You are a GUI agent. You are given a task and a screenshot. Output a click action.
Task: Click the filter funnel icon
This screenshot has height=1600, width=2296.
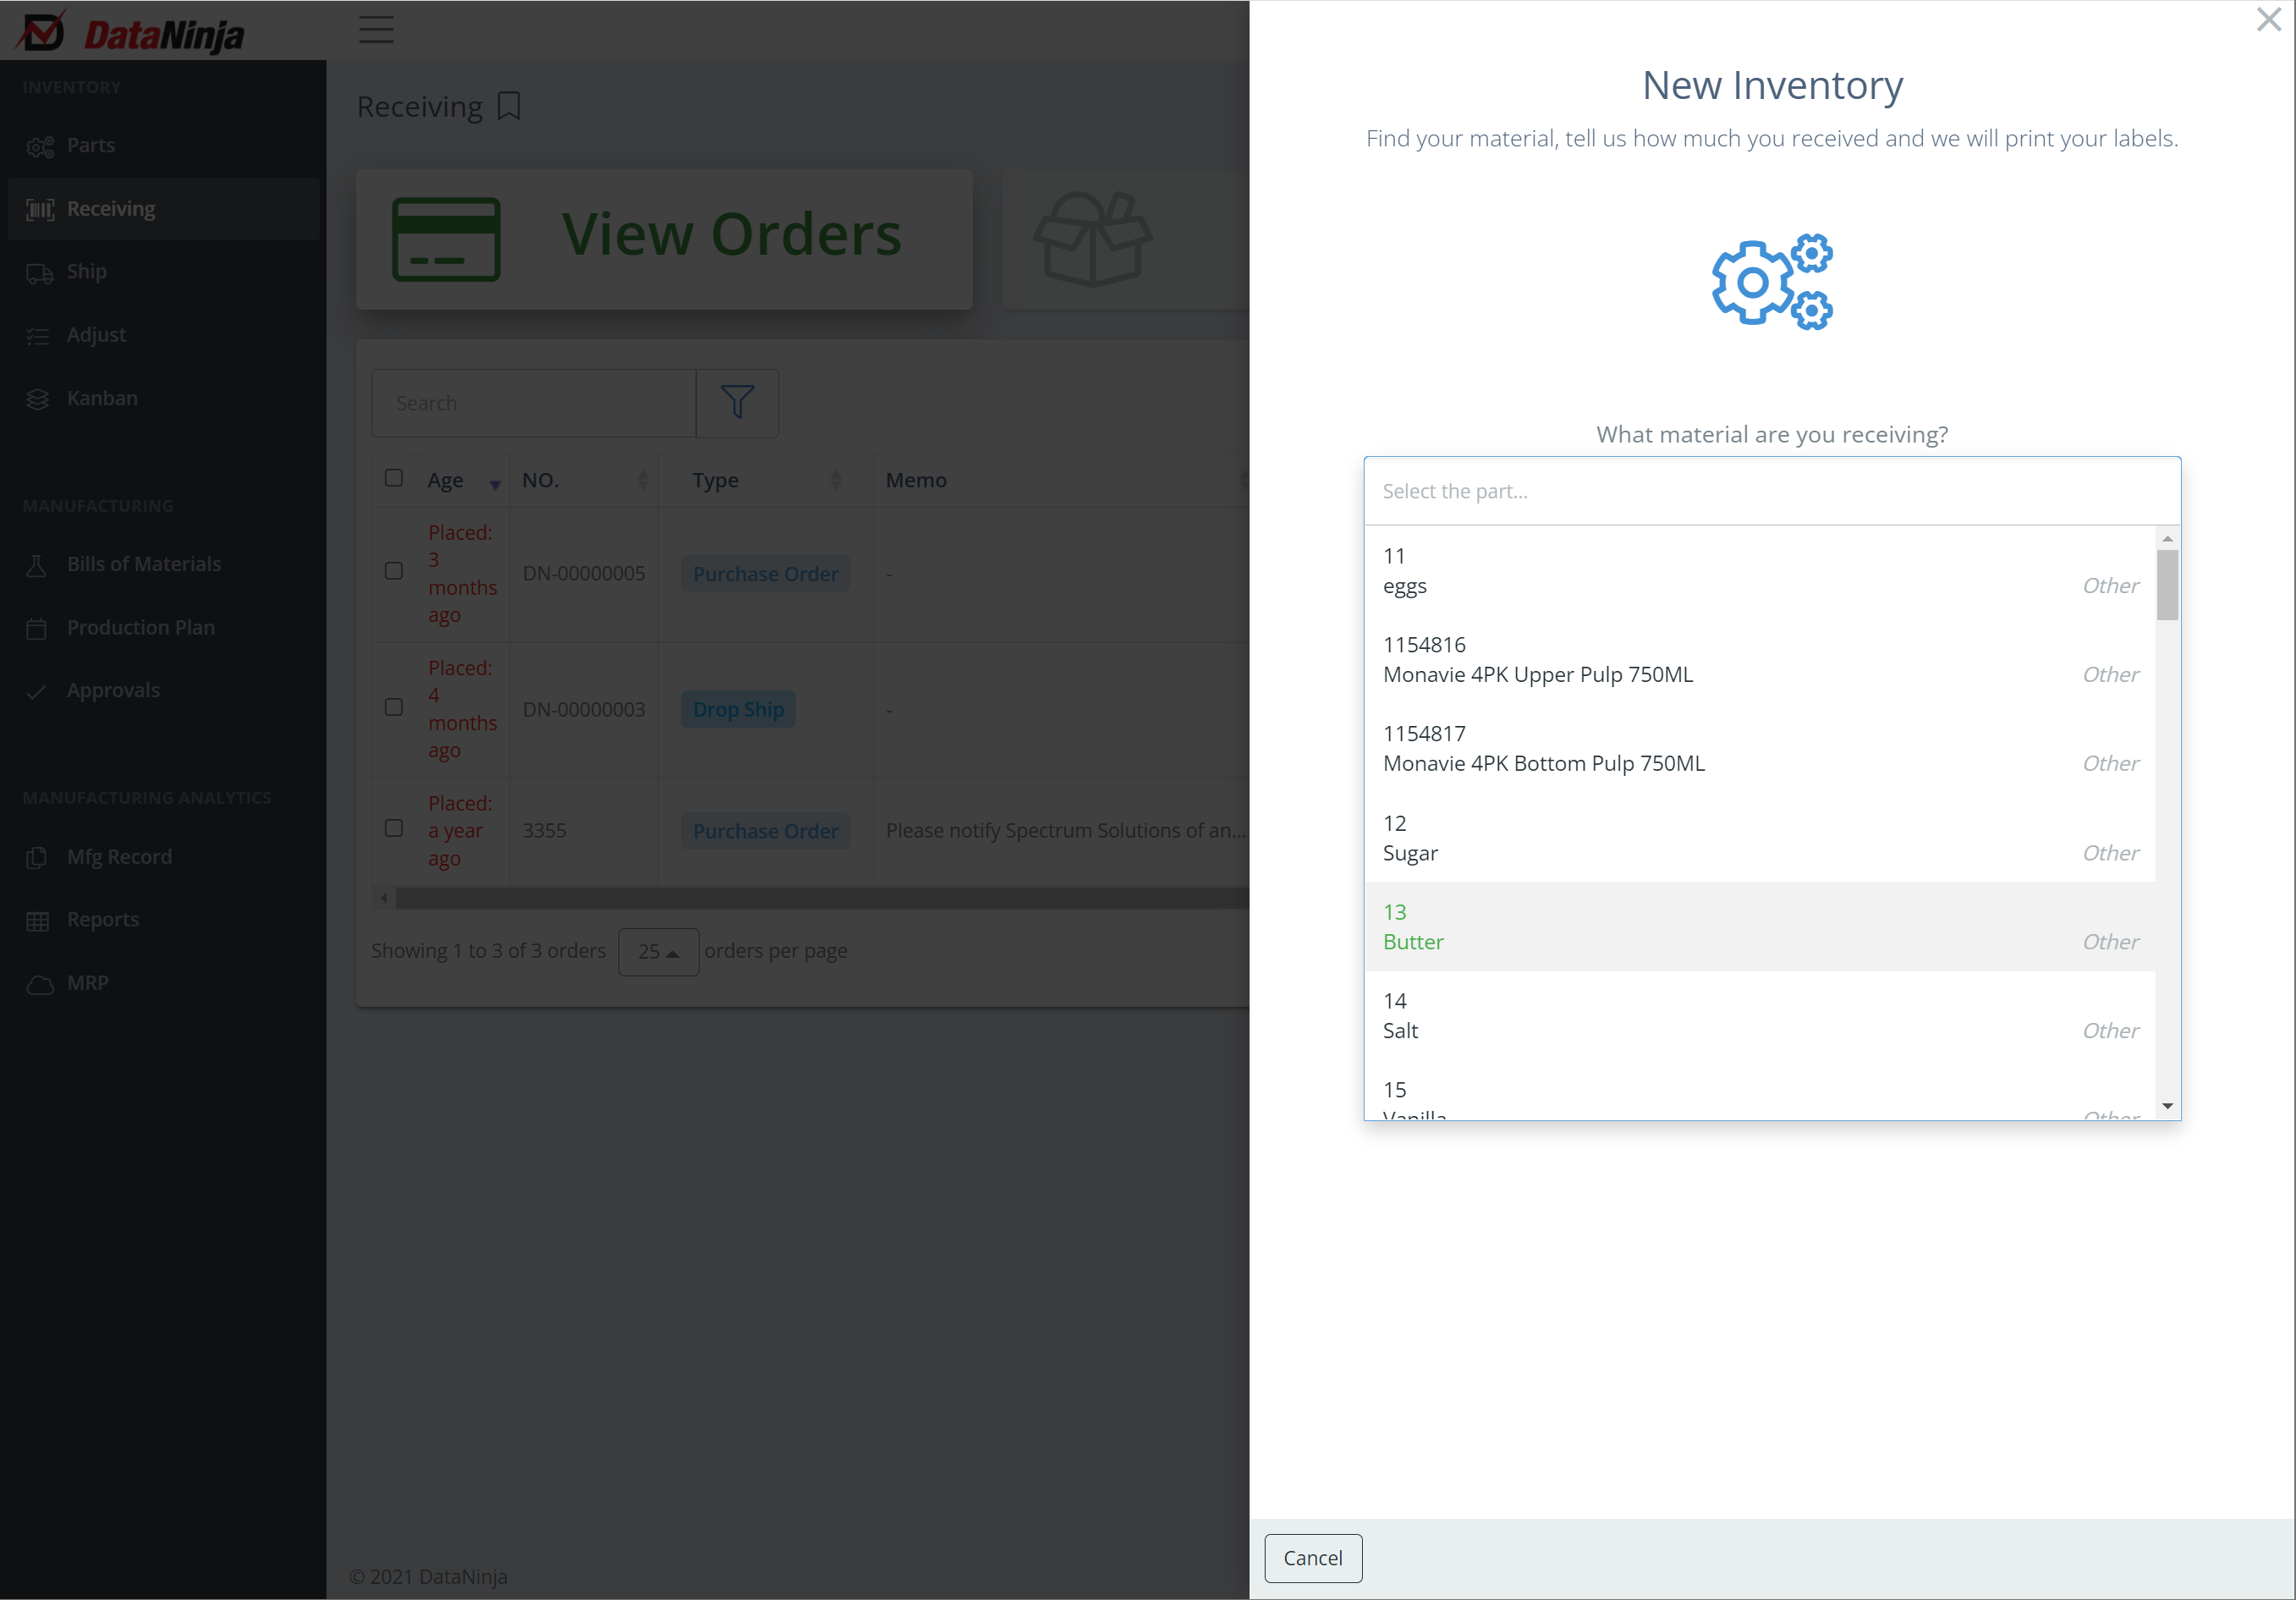(737, 403)
